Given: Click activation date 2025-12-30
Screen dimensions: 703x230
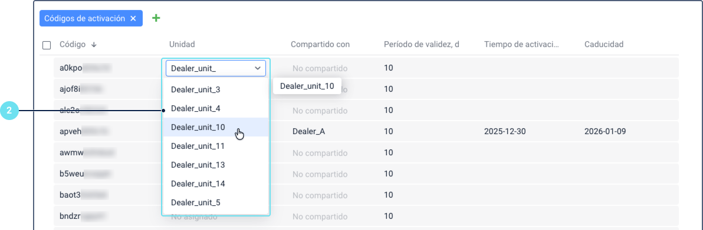Looking at the screenshot, I should tap(505, 132).
